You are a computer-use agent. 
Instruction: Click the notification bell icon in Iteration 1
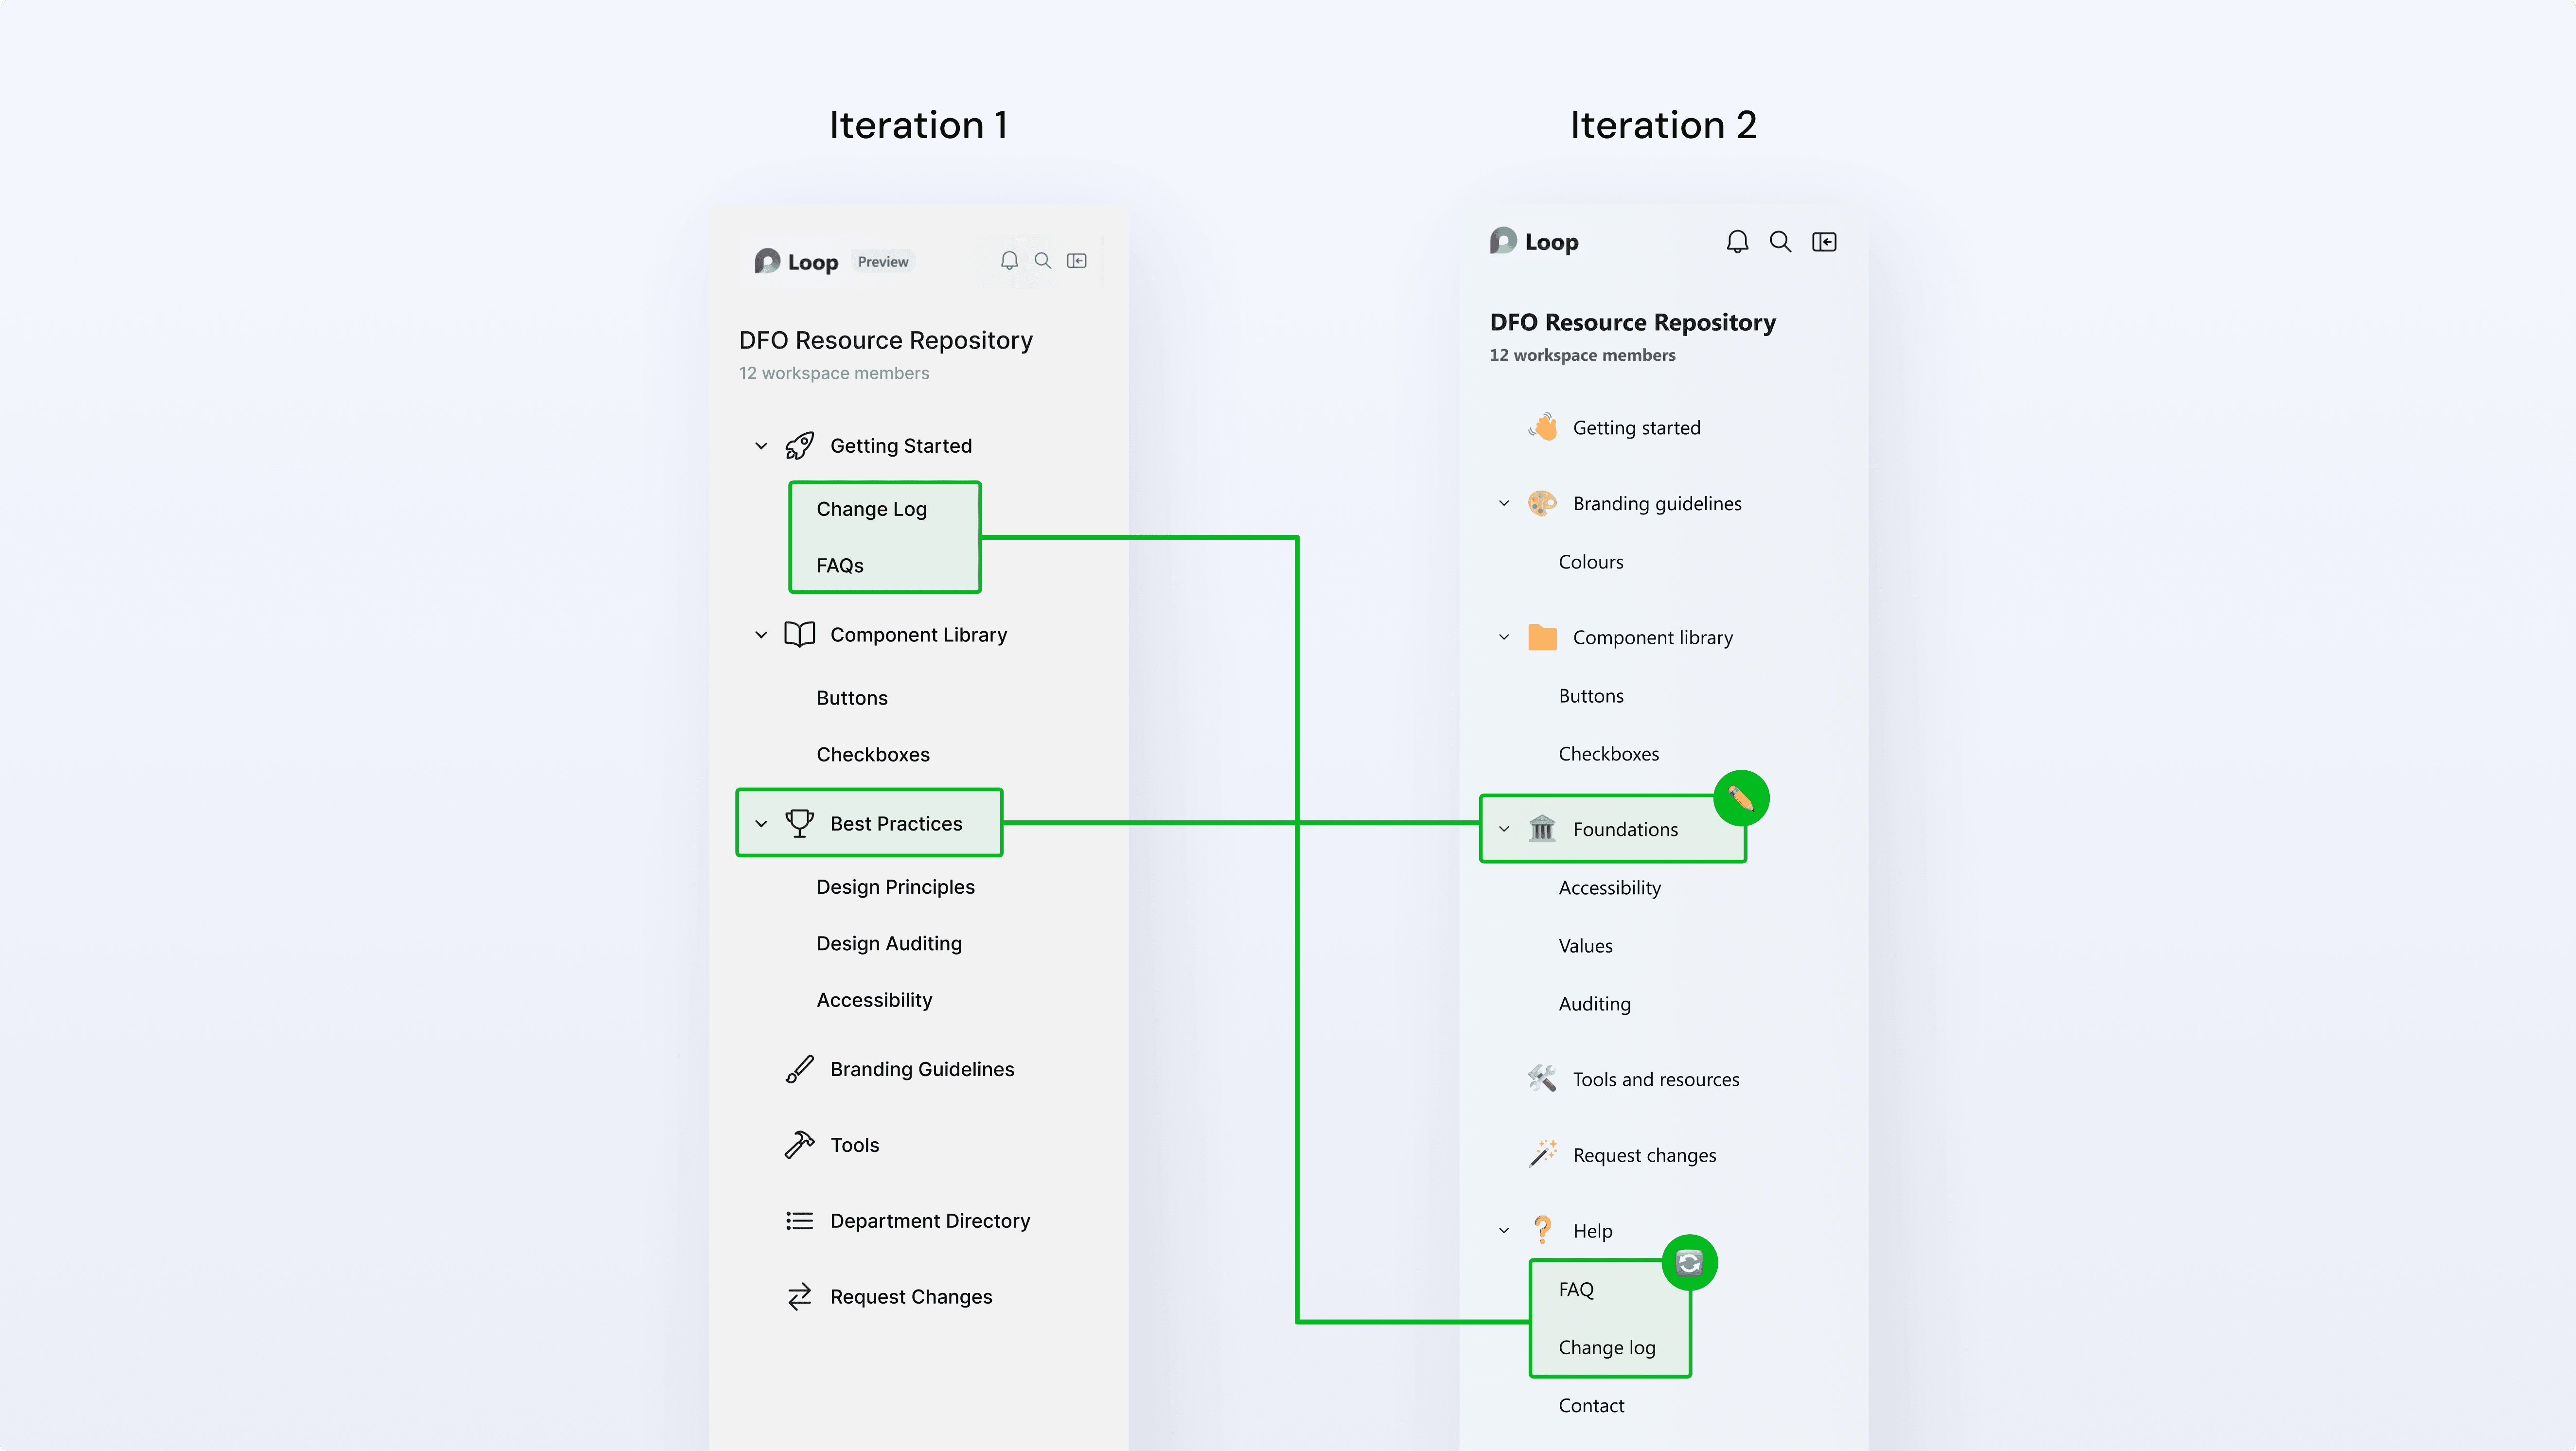coord(1010,260)
